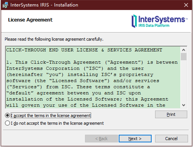Click the "IRIS Data Platform" logo text
Viewport: 193px width, 147px height.
[x=154, y=26]
